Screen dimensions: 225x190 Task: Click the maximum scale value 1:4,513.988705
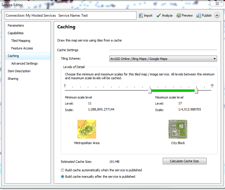[x=190, y=109]
